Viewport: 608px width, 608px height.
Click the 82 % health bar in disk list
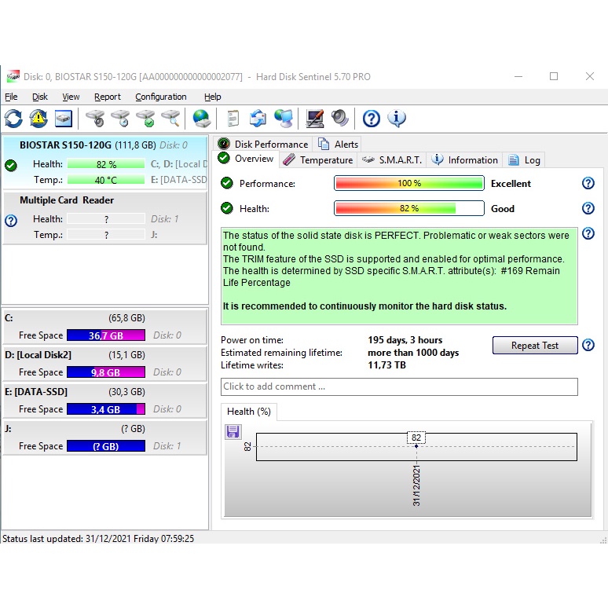[x=106, y=164]
